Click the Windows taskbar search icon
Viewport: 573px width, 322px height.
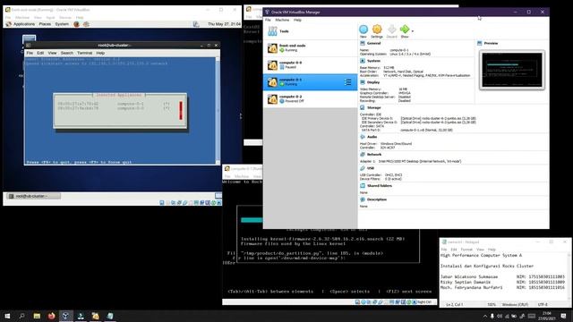21,316
